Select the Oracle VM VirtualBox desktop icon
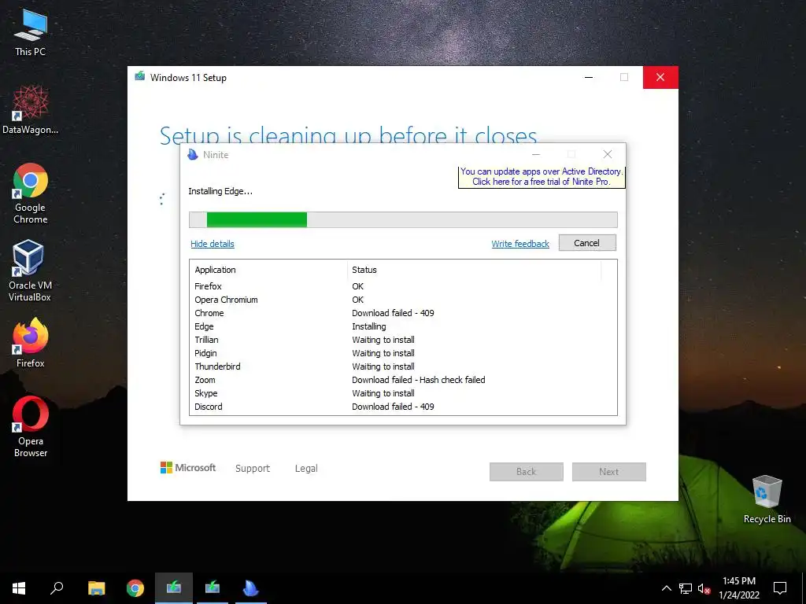 click(x=30, y=271)
